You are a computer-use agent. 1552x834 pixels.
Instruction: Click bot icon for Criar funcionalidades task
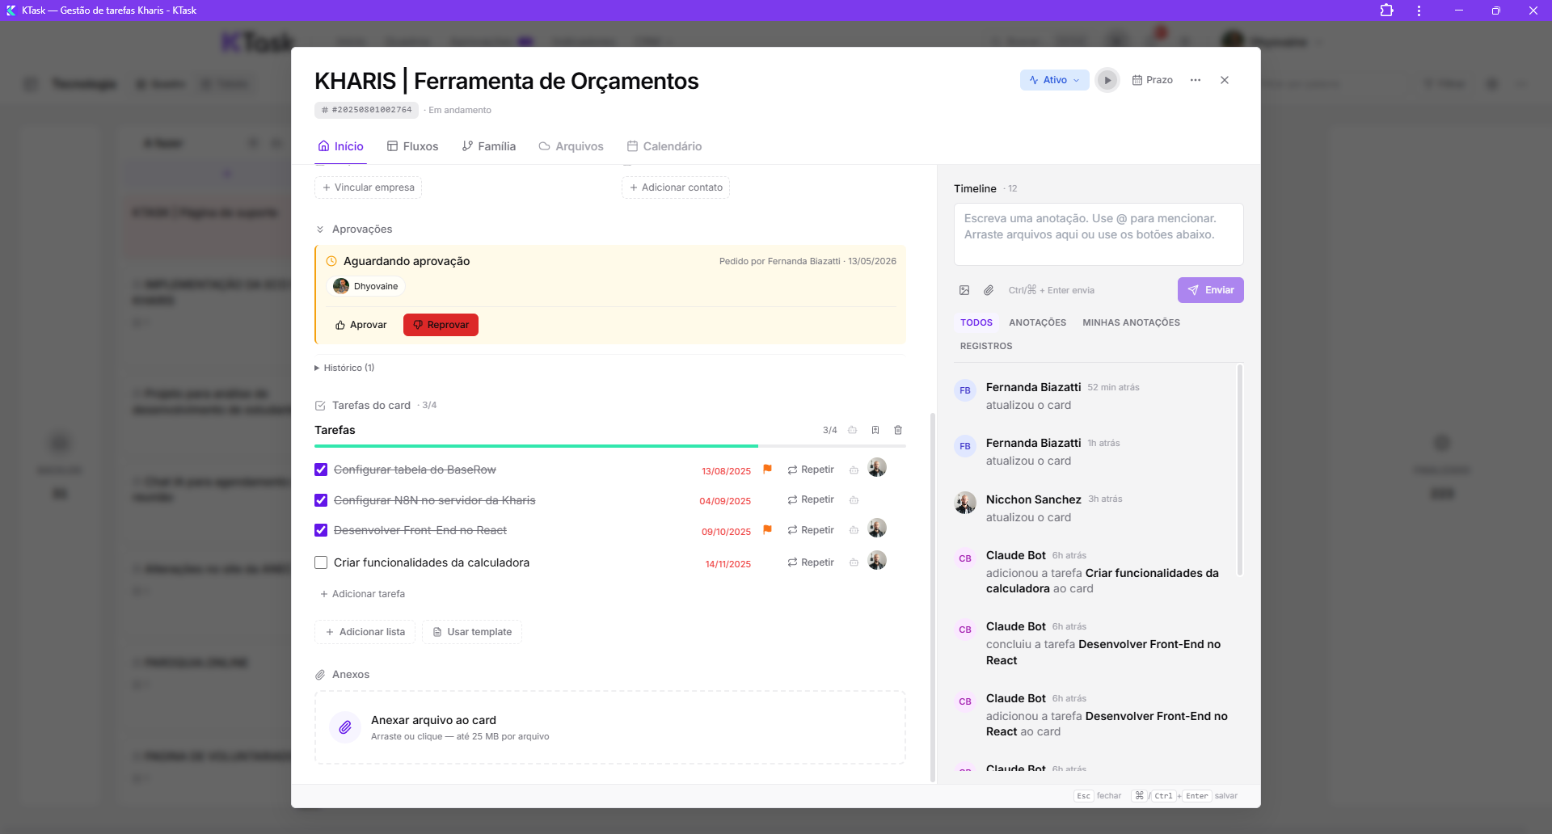(x=854, y=563)
